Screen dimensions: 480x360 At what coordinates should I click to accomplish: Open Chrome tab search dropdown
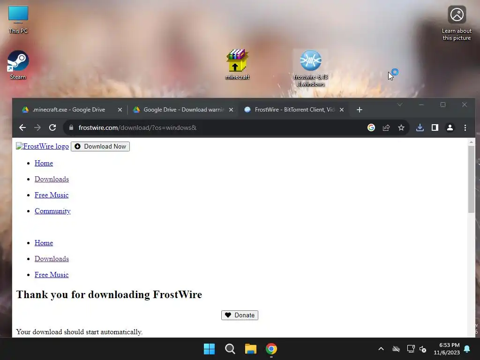tap(400, 105)
